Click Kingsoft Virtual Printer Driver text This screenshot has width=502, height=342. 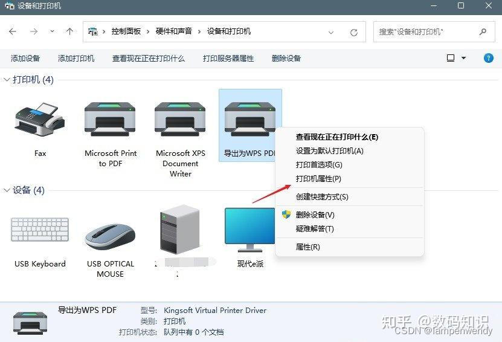click(x=215, y=311)
